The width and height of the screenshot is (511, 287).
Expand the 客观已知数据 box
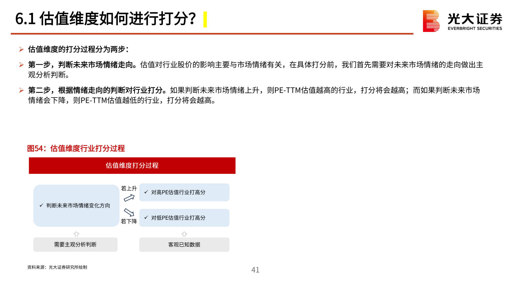tap(184, 245)
